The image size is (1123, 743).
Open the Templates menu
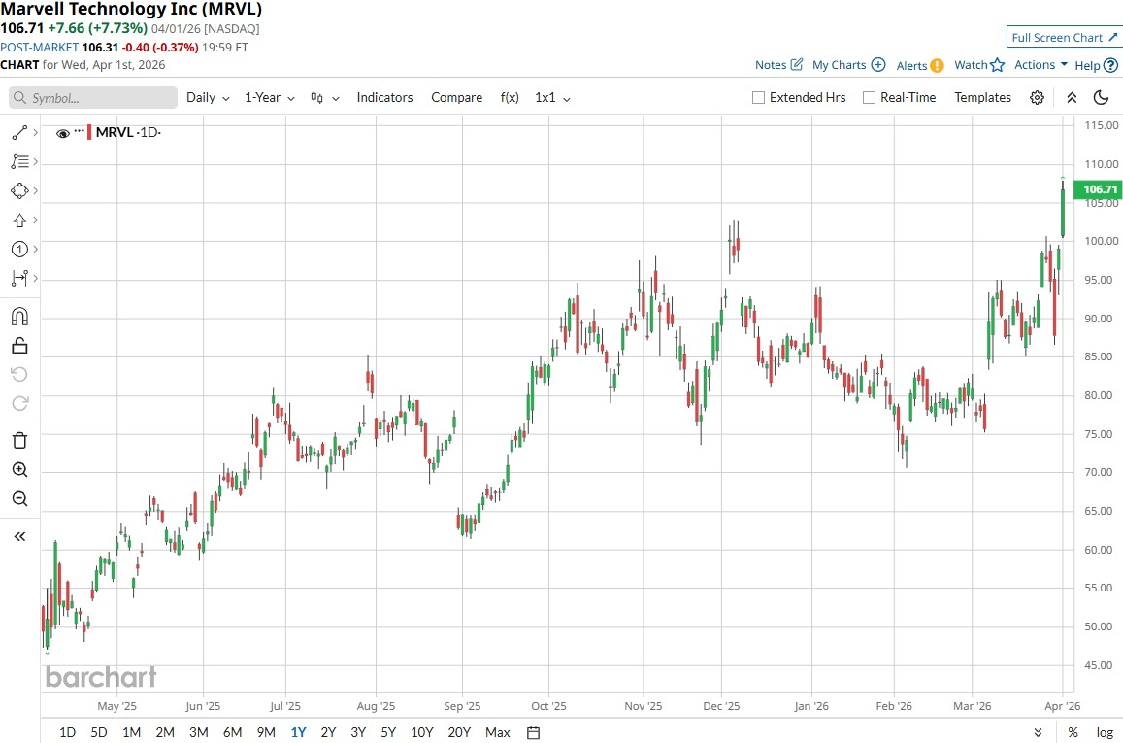click(x=982, y=97)
